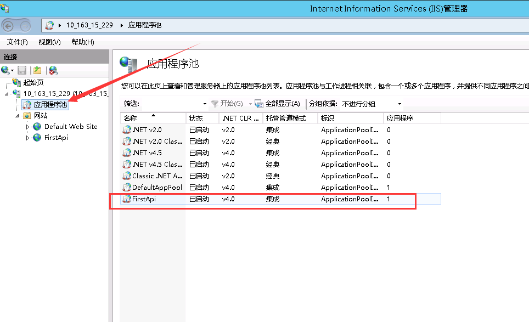Go back using the navigation arrow

click(x=8, y=26)
